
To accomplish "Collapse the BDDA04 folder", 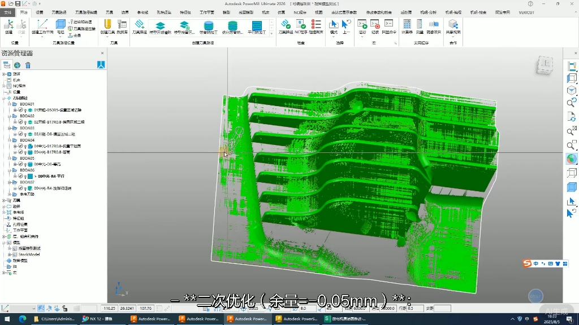I will click(10, 140).
